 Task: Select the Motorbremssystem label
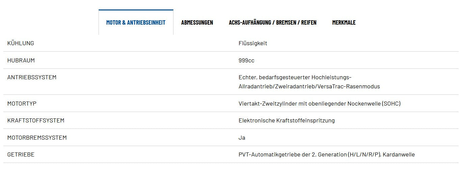tap(37, 138)
